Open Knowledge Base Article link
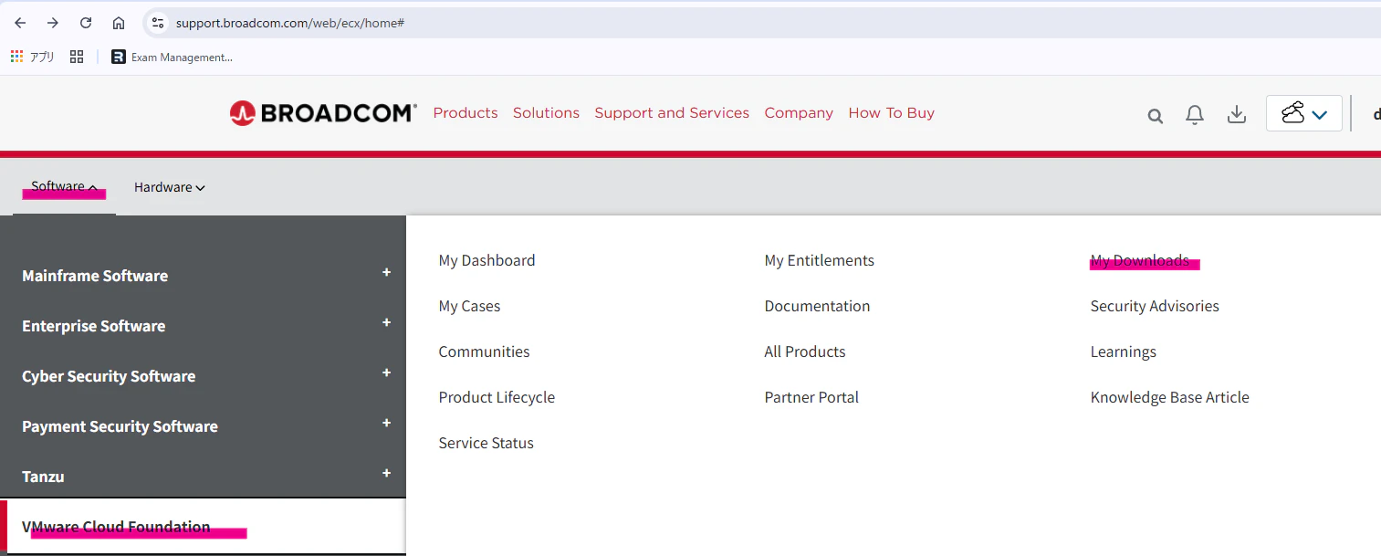The height and width of the screenshot is (556, 1381). tap(1169, 397)
